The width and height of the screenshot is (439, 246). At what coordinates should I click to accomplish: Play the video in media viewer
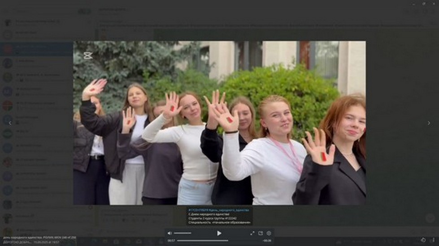[x=219, y=233]
